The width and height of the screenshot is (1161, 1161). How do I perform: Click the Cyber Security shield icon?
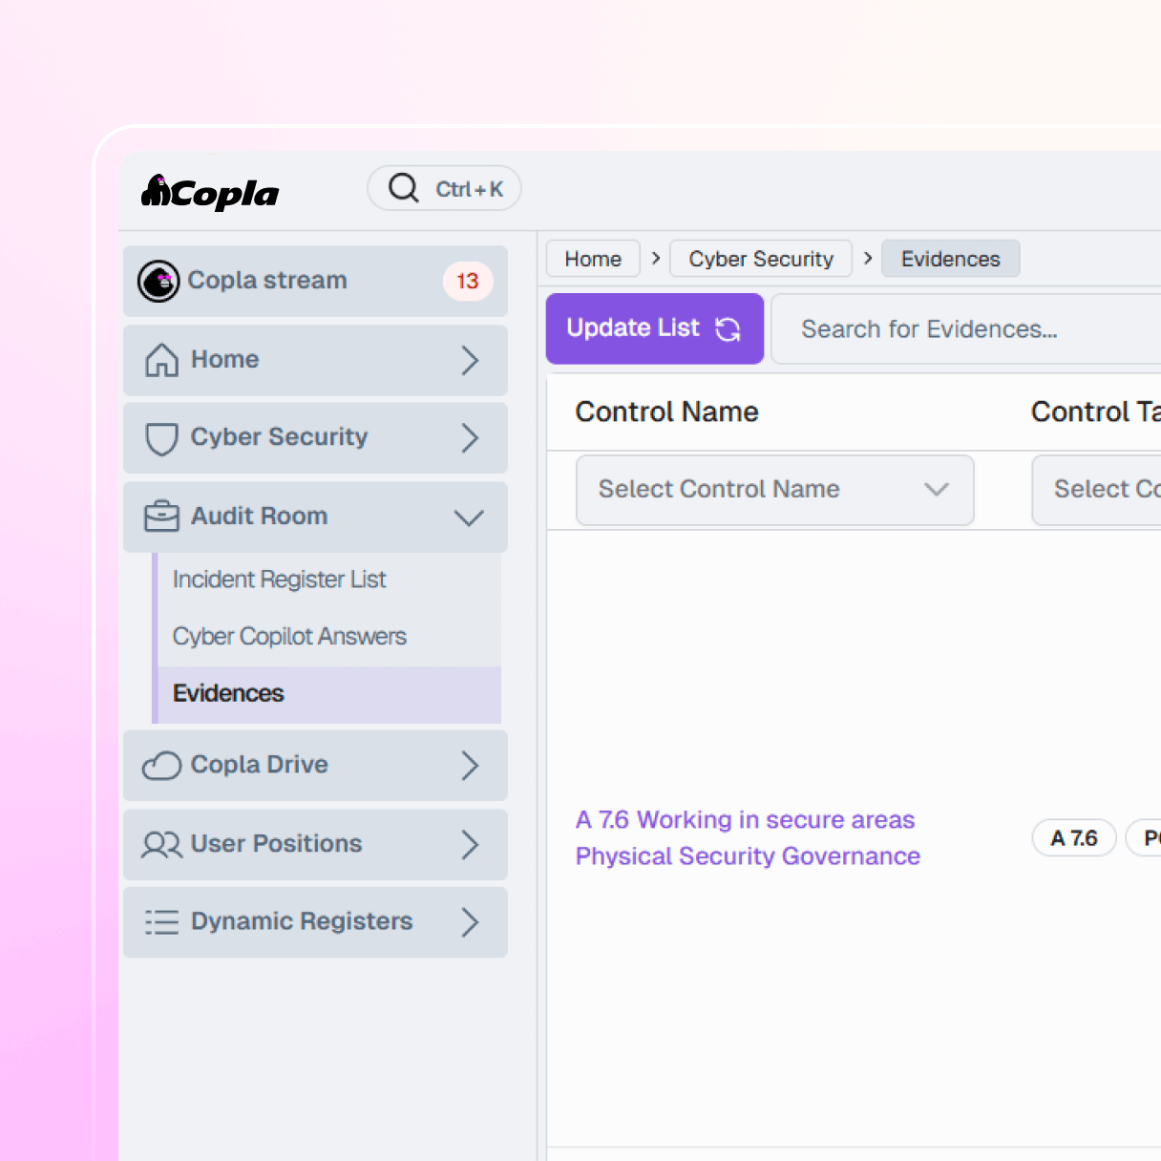(x=161, y=438)
